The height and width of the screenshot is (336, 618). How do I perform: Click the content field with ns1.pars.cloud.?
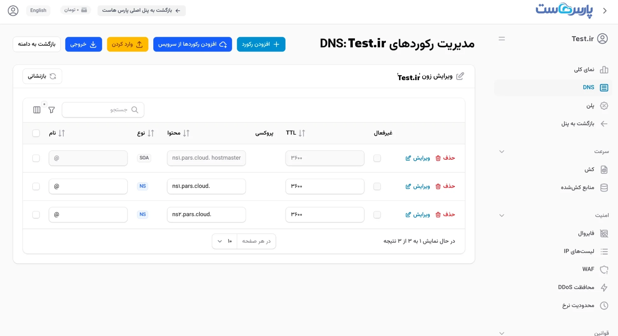pyautogui.click(x=207, y=186)
